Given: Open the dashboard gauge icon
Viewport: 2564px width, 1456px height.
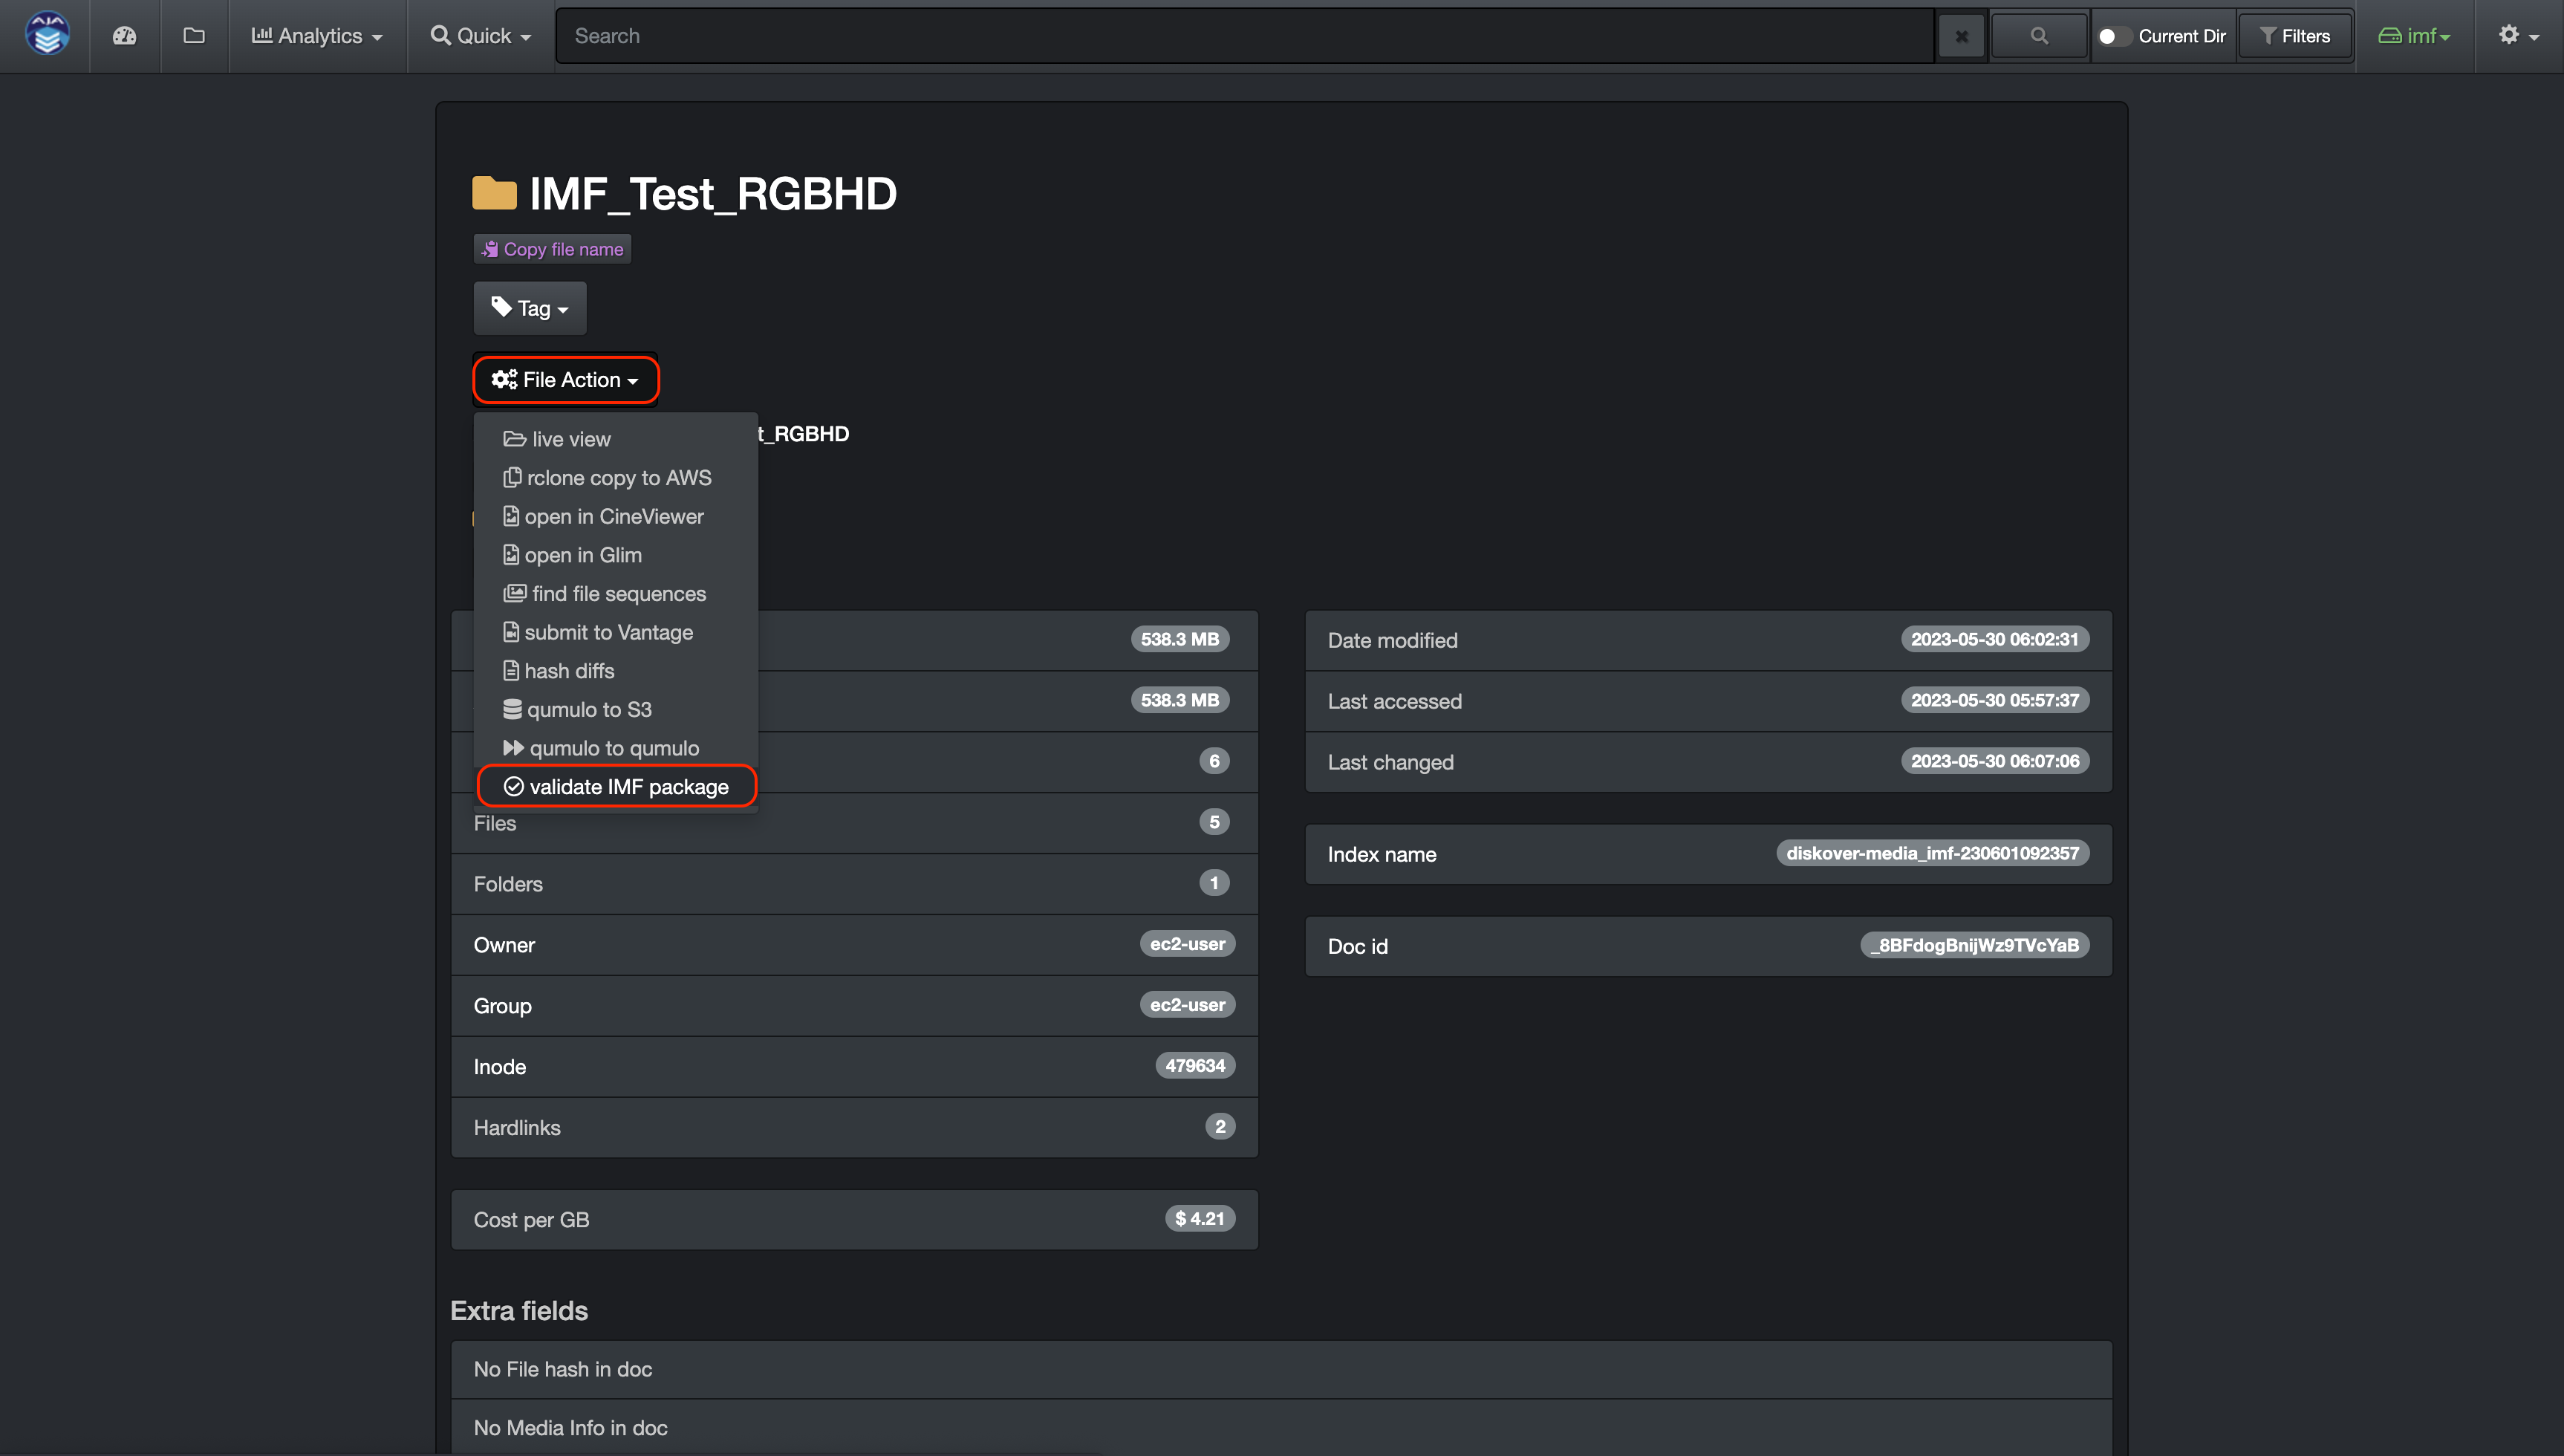Looking at the screenshot, I should click(124, 35).
